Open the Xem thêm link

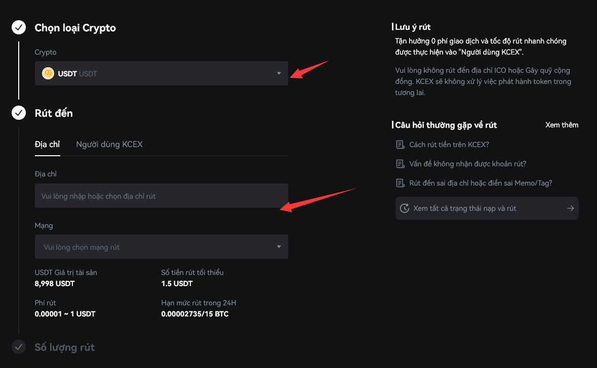point(562,125)
